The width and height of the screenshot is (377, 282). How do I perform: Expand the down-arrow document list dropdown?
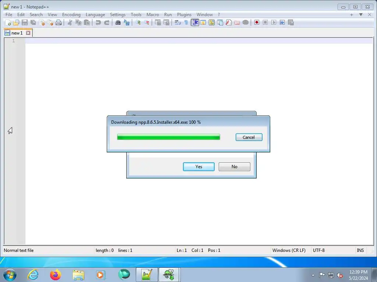tap(361, 15)
